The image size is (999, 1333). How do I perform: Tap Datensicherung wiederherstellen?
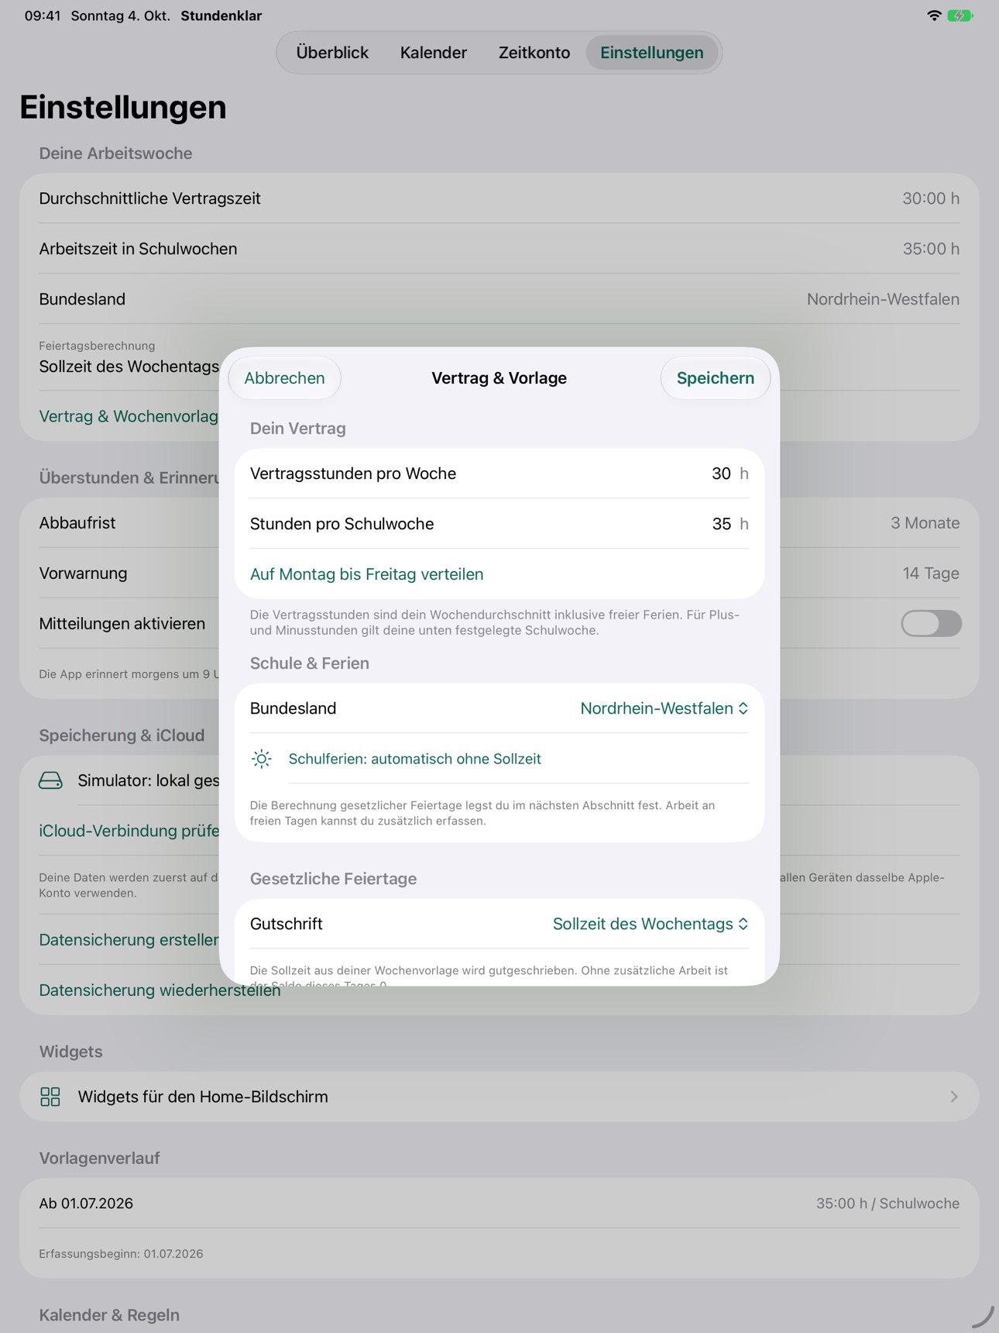pos(160,990)
